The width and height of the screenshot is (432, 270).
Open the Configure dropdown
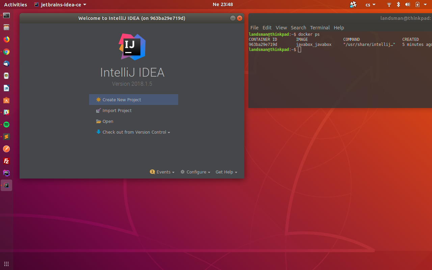[x=195, y=172]
